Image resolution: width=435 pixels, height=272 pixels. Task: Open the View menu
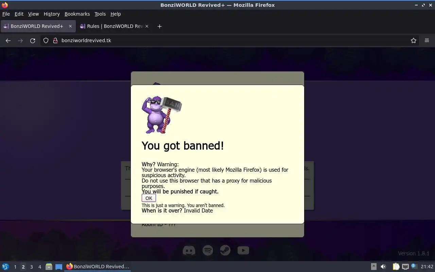tap(33, 14)
